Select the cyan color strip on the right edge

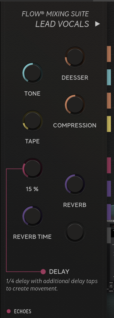click(x=109, y=77)
